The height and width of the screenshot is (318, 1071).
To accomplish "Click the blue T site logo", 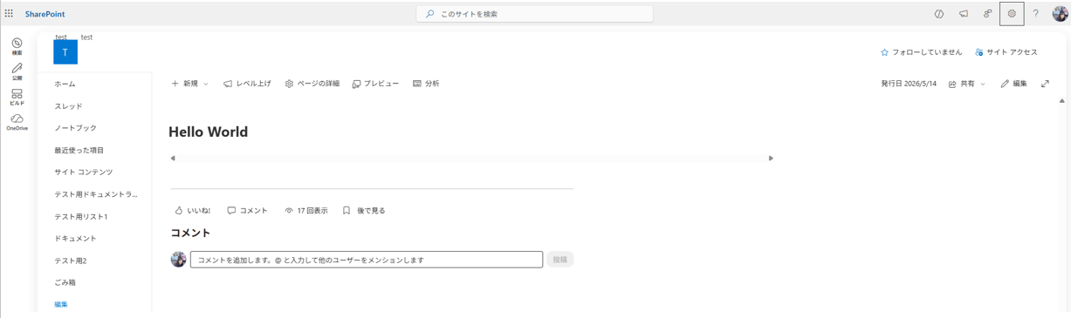I will (x=65, y=52).
